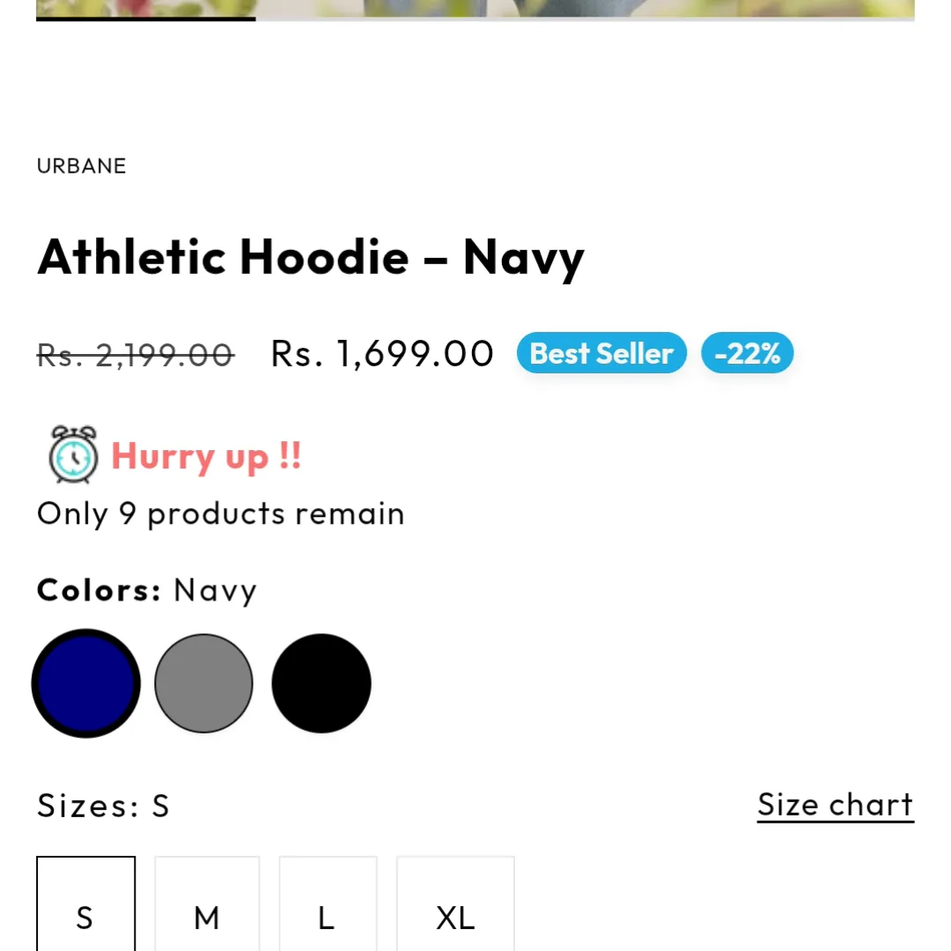
Task: Click the Best Seller badge
Action: [x=601, y=353]
